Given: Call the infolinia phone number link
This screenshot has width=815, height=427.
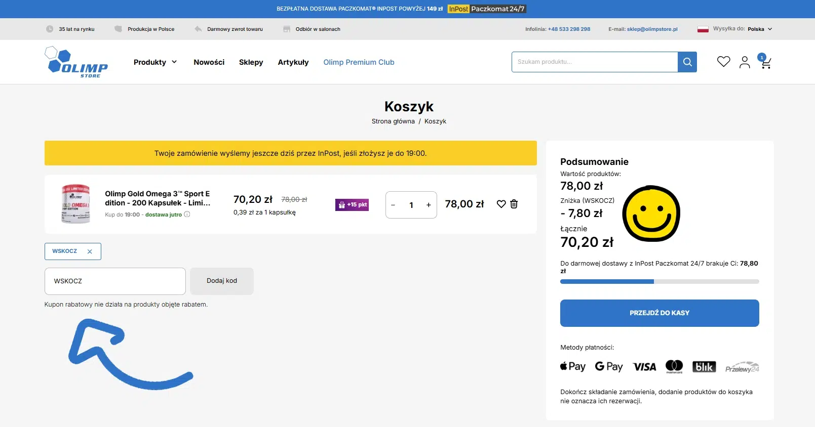Looking at the screenshot, I should [569, 29].
